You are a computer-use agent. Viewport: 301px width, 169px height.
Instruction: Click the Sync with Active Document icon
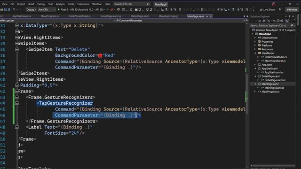click(274, 21)
